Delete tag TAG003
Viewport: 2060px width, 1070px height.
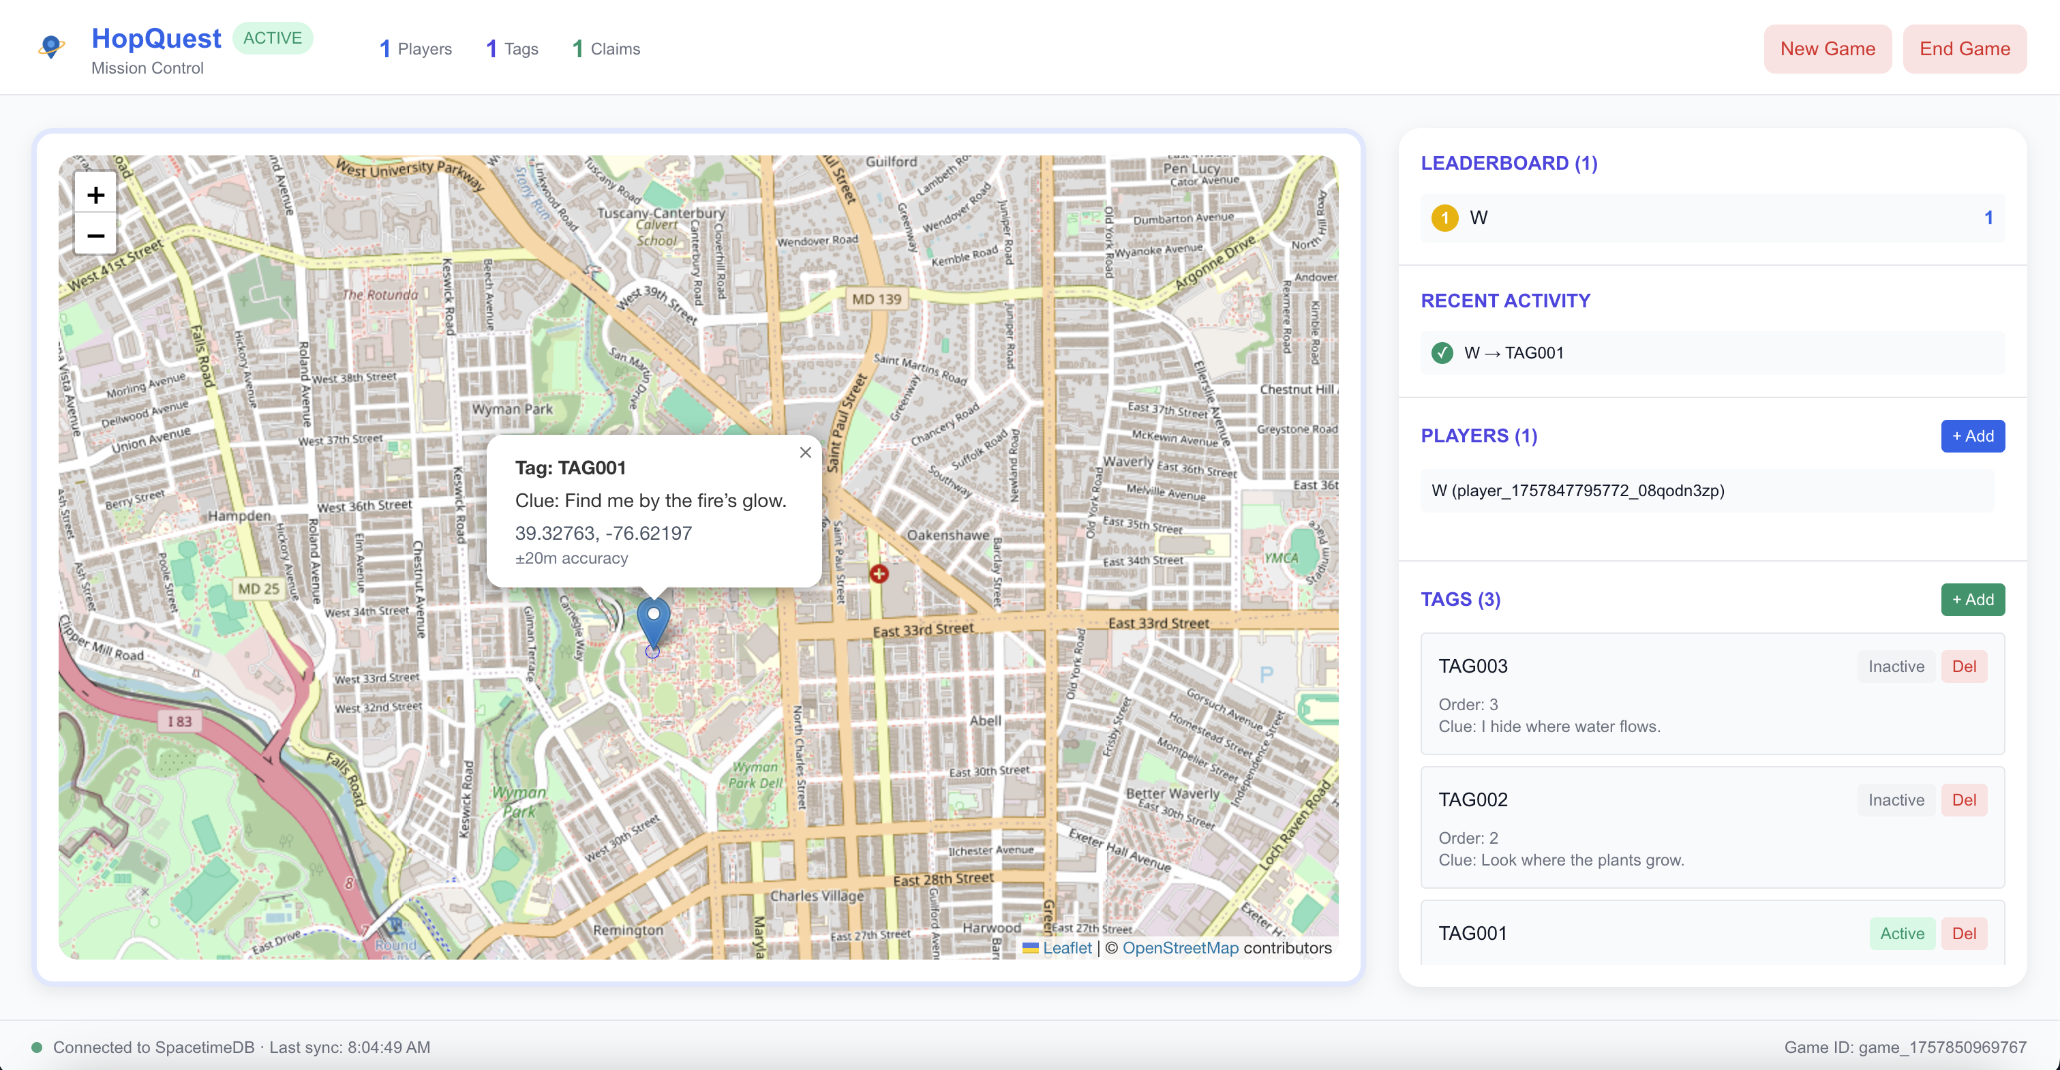pos(1963,666)
